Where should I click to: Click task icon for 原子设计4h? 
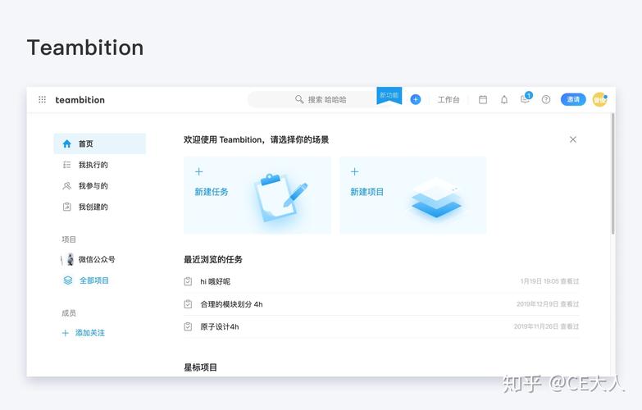(x=188, y=326)
